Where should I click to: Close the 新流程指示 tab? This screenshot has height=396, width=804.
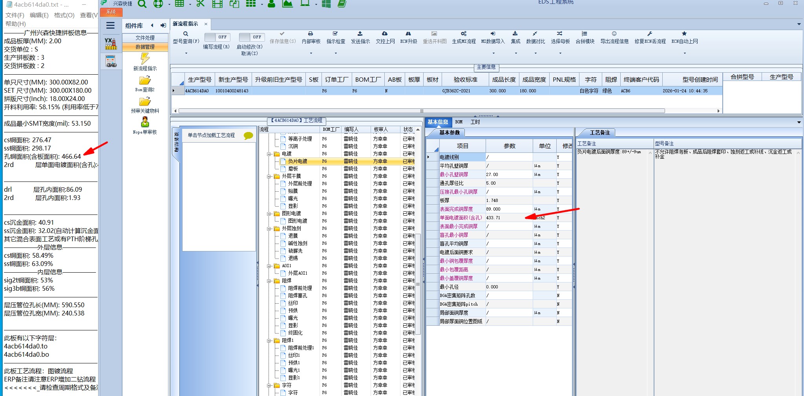pyautogui.click(x=206, y=24)
